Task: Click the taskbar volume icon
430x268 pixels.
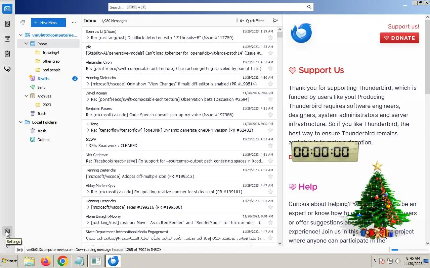Action: click(x=398, y=261)
